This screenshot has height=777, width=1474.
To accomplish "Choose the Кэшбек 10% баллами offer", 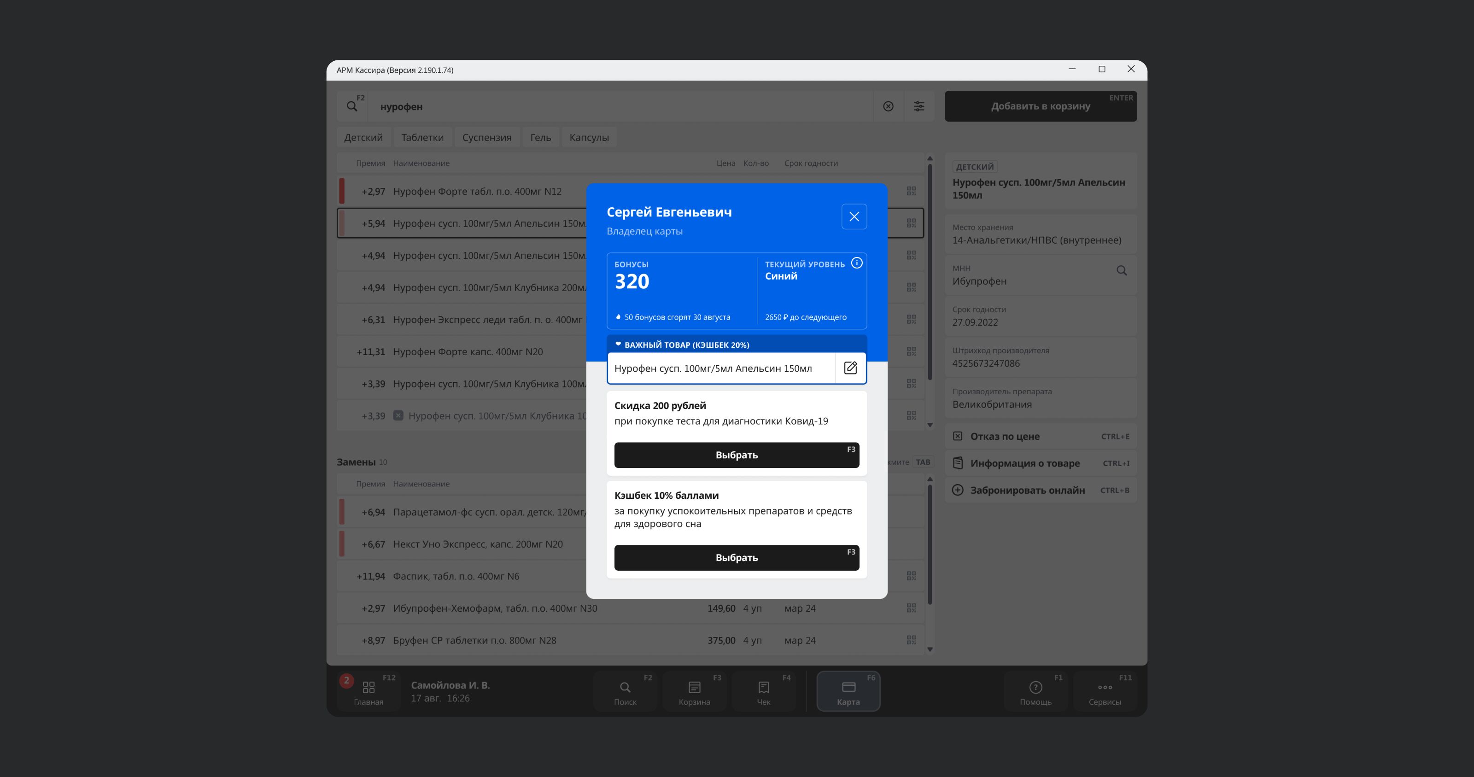I will tap(736, 557).
